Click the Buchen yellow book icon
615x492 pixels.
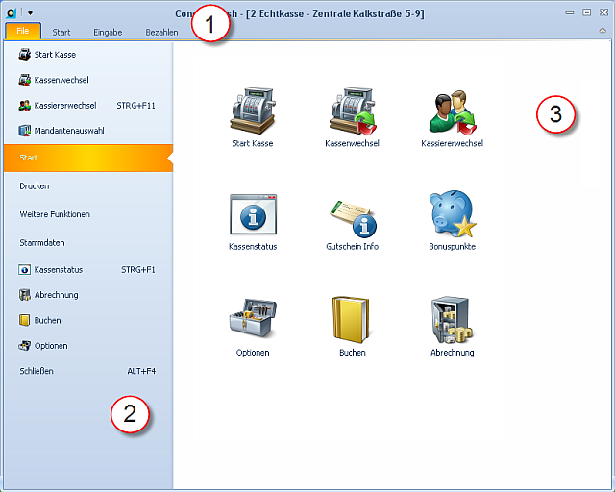pos(352,320)
